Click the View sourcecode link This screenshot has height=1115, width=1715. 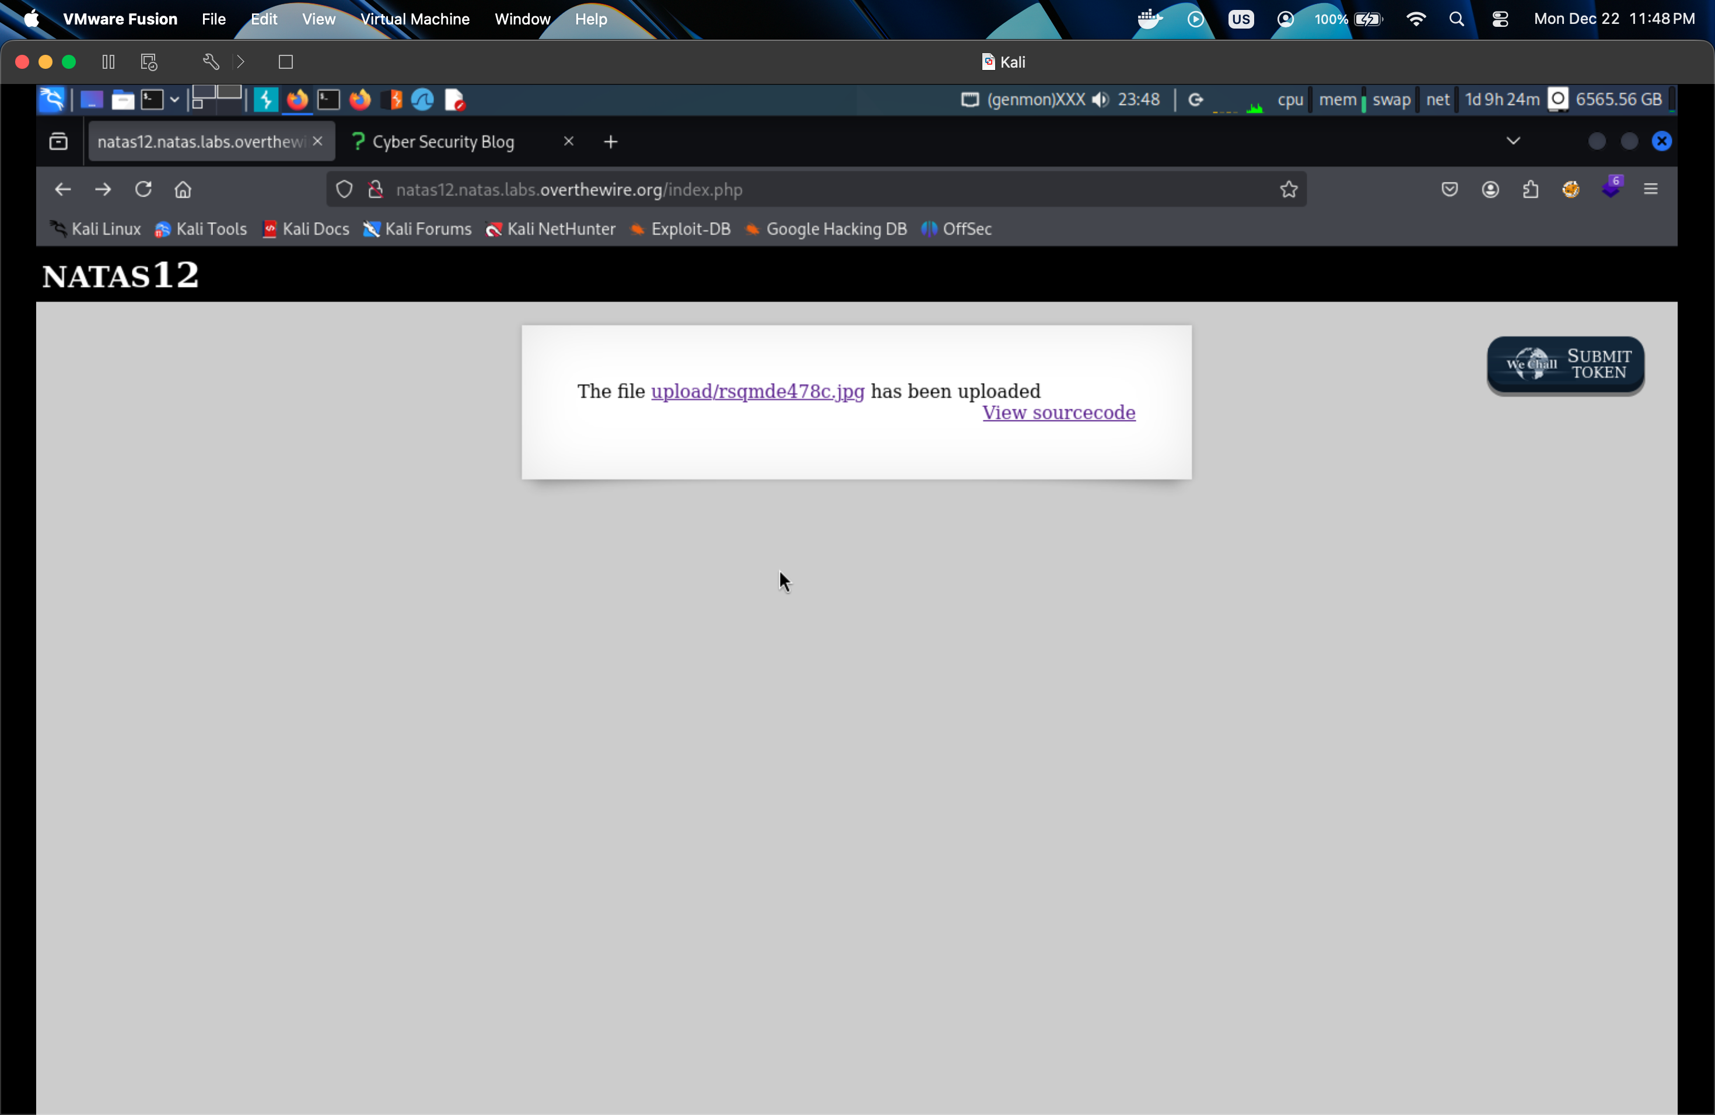point(1059,413)
